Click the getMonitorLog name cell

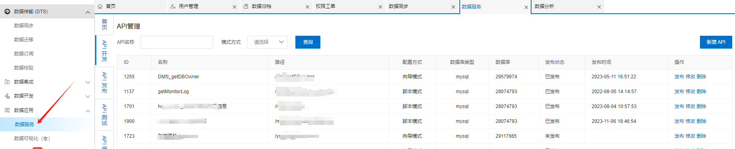173,92
